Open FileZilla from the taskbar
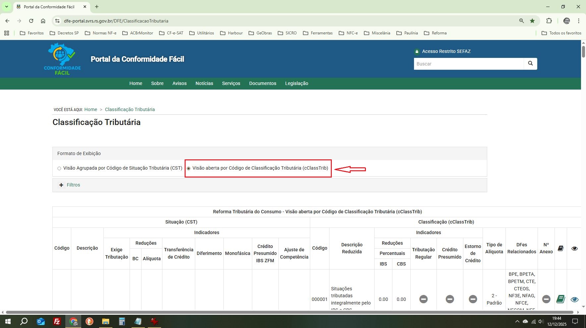Image resolution: width=586 pixels, height=328 pixels. 57,321
